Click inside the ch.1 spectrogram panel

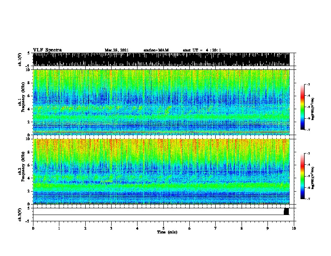tap(161, 102)
